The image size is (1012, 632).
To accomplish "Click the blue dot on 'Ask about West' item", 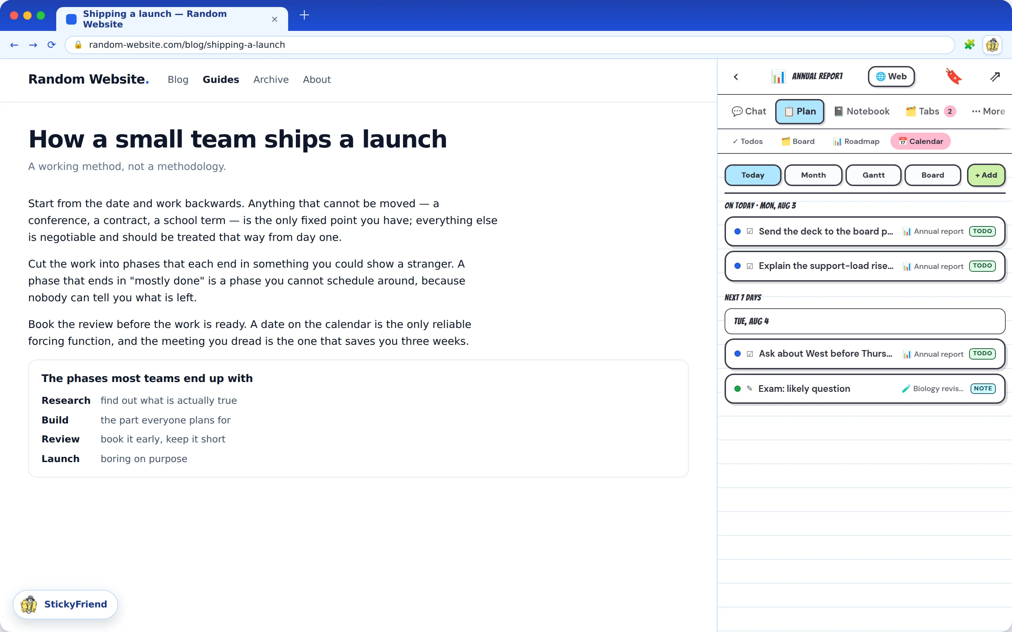I will (738, 354).
